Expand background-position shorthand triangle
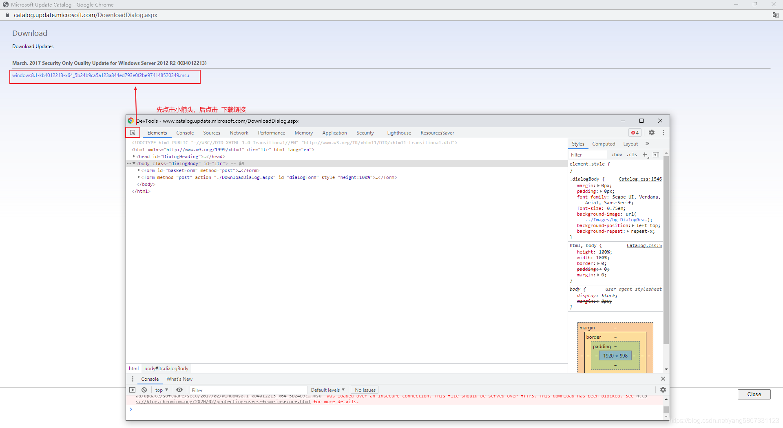Screen dimensions: 783x428 tap(633, 225)
